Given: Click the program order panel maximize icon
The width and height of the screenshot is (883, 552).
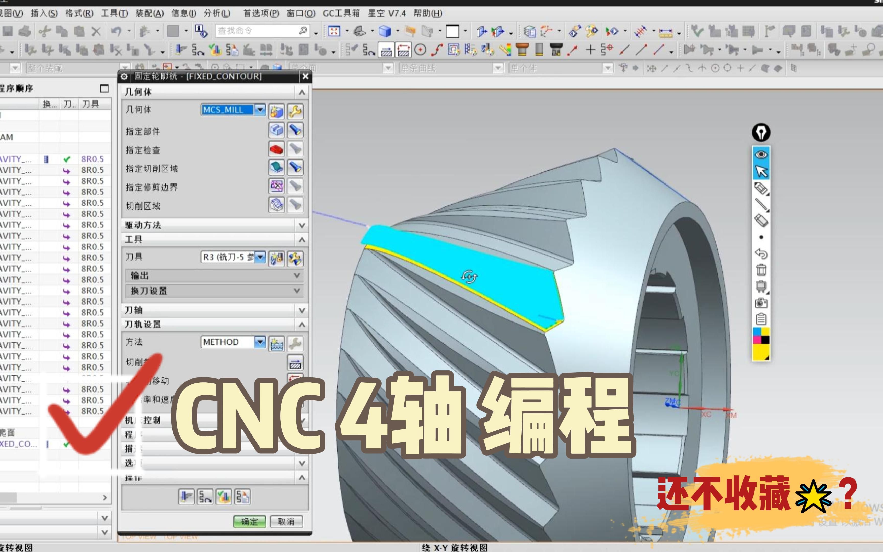Looking at the screenshot, I should 104,88.
